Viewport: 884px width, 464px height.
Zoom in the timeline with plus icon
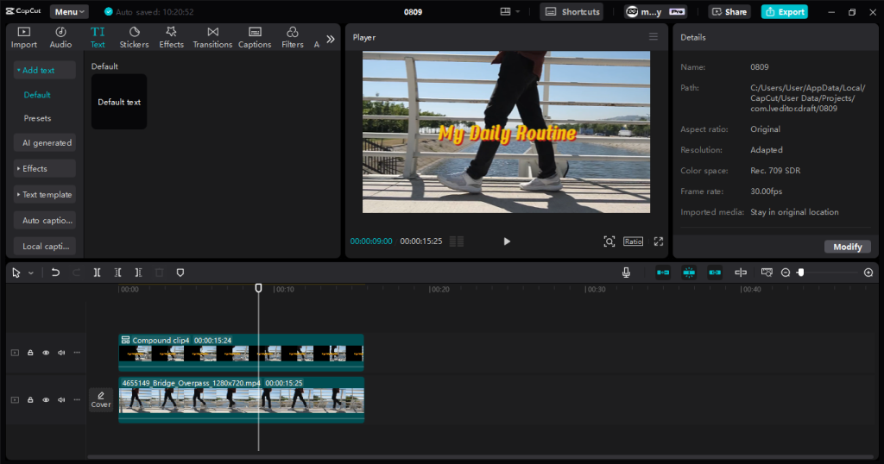[x=868, y=273]
